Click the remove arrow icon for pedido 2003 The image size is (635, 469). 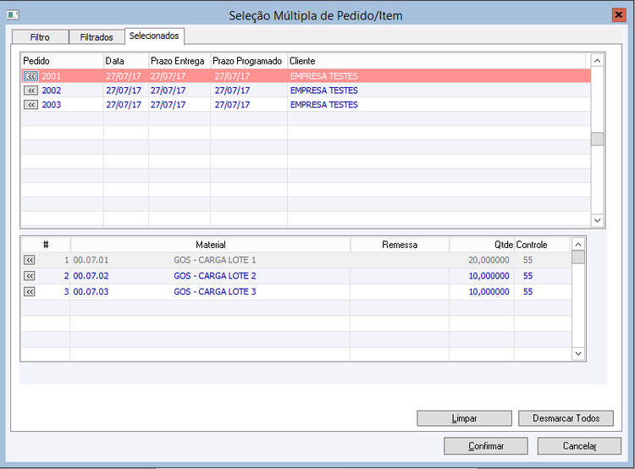(30, 105)
